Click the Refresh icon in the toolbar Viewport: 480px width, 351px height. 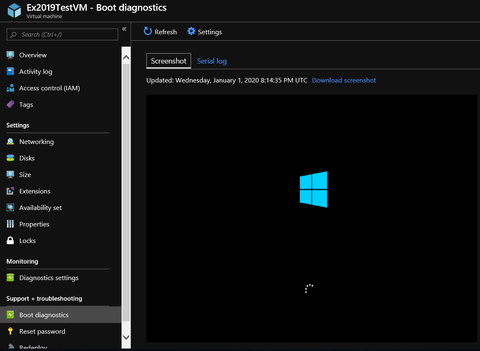coord(148,31)
